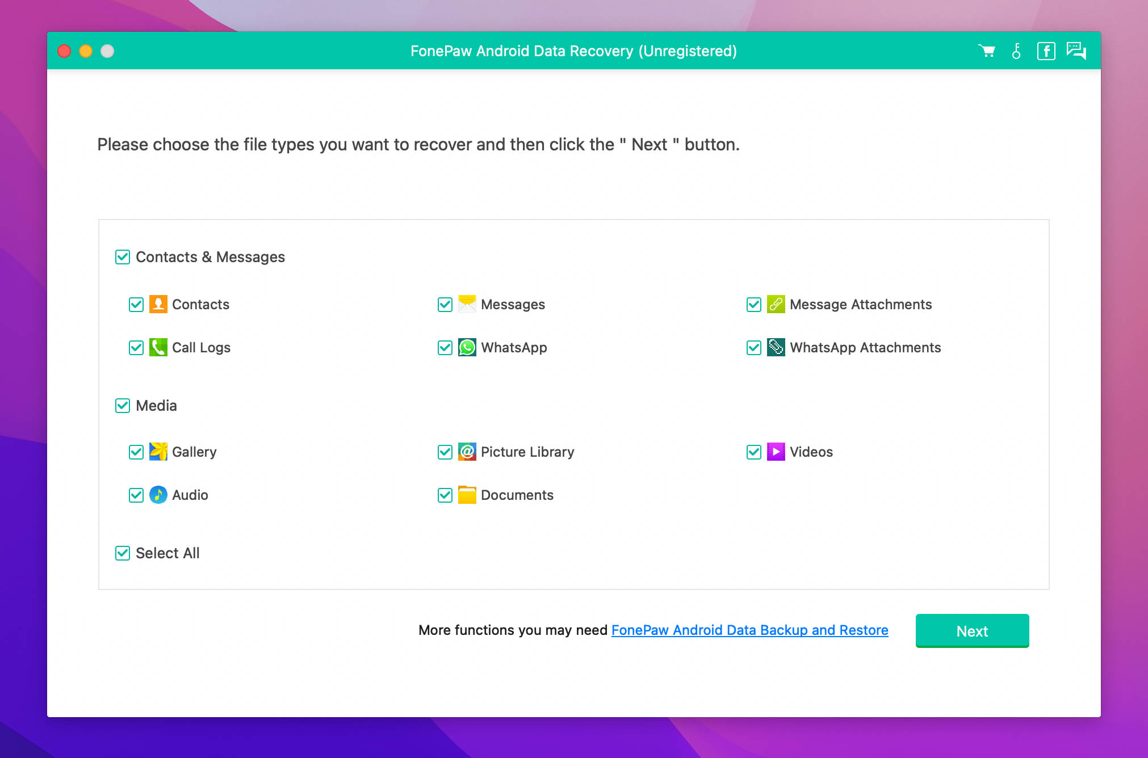Uncheck the Media group checkbox

123,406
